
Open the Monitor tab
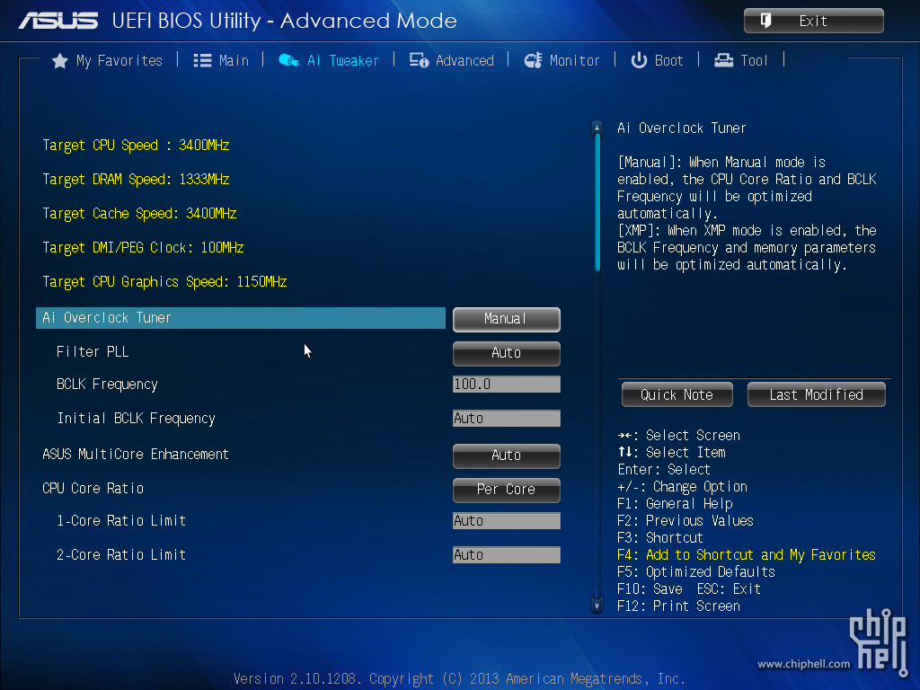click(574, 60)
